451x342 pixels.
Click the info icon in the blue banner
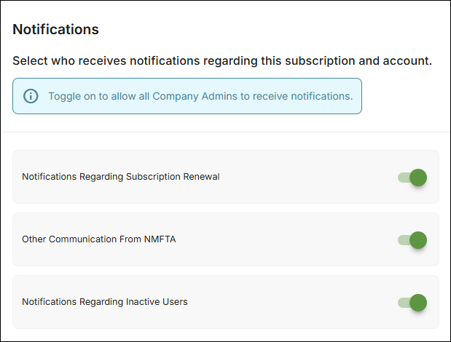pos(31,96)
